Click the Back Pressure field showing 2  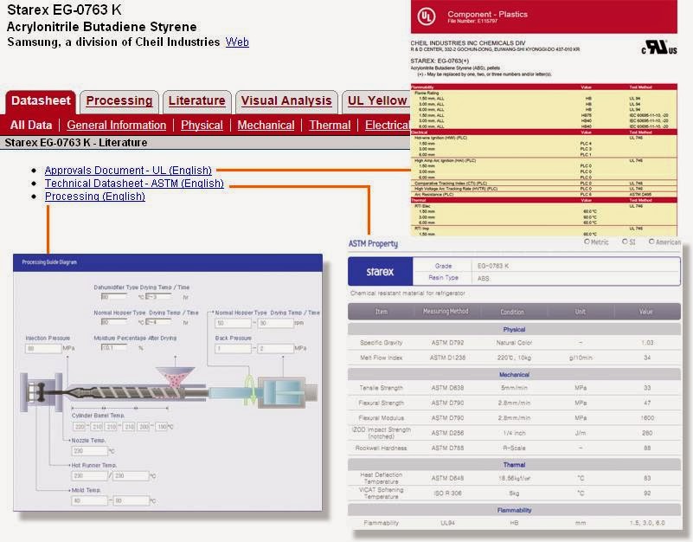coord(275,349)
